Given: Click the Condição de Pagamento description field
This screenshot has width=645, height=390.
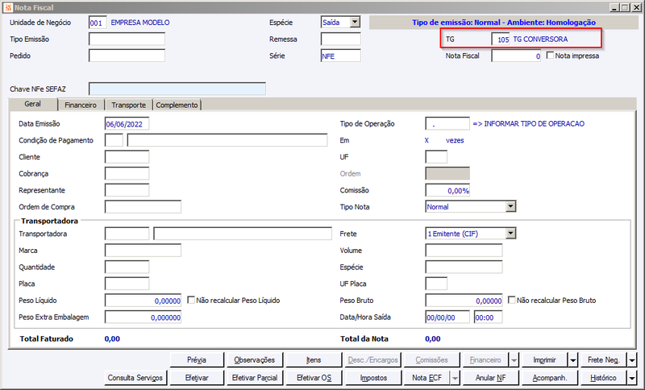Looking at the screenshot, I should click(227, 140).
